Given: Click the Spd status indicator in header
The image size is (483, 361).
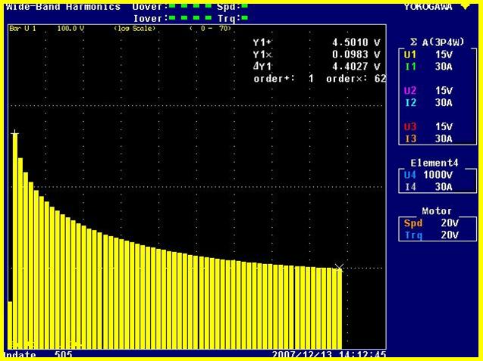Looking at the screenshot, I should click(x=245, y=5).
